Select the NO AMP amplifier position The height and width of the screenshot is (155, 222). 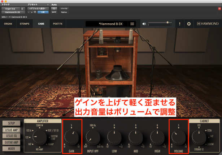[x=39, y=149]
